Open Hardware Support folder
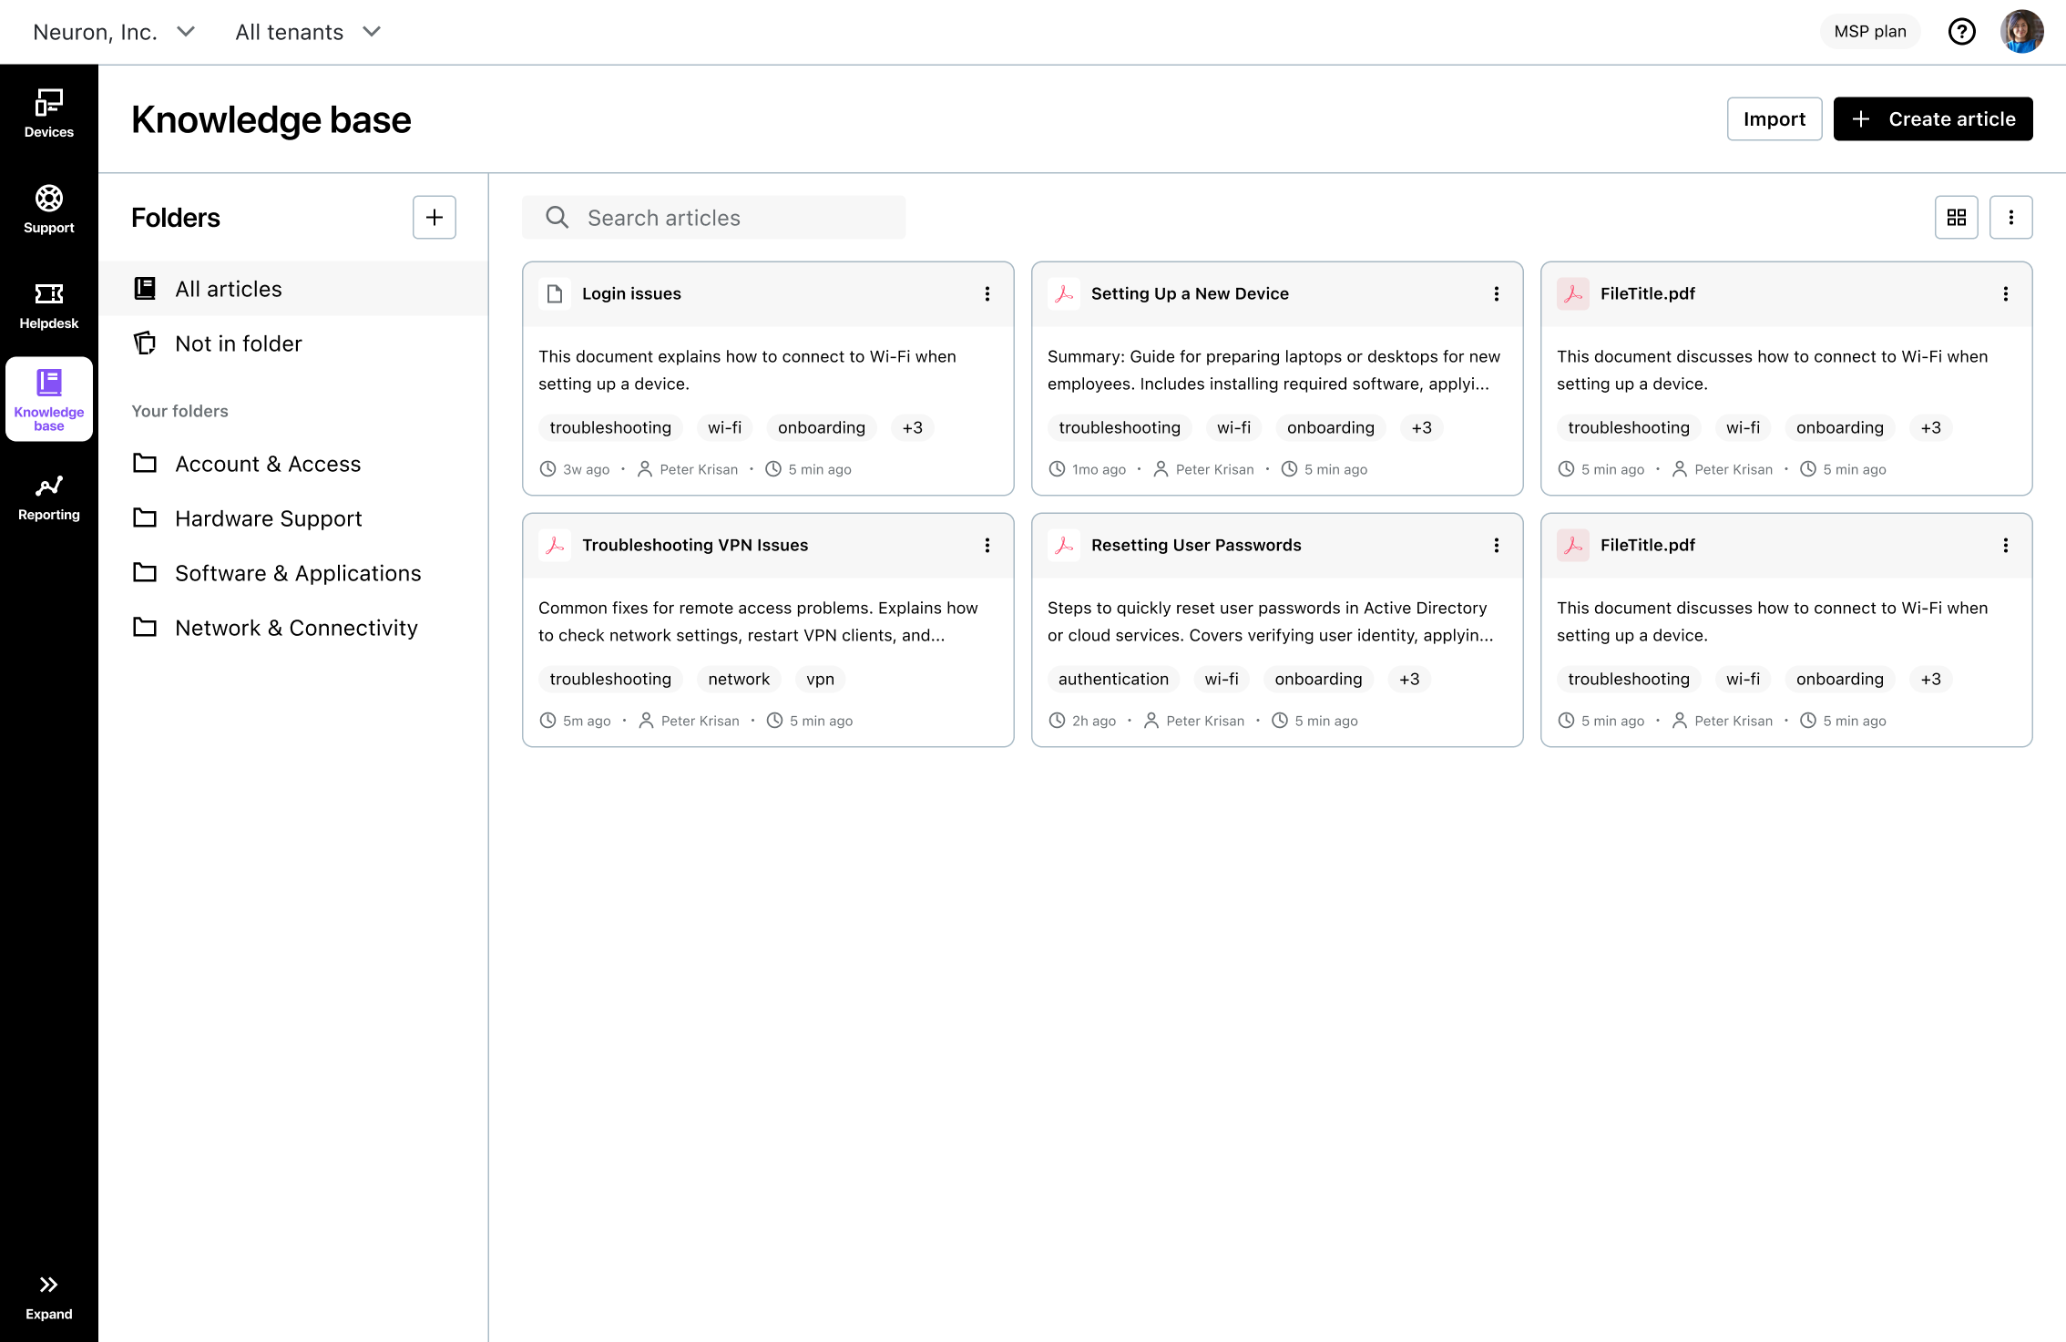Screen dimensions: 2066x1342 [268, 518]
